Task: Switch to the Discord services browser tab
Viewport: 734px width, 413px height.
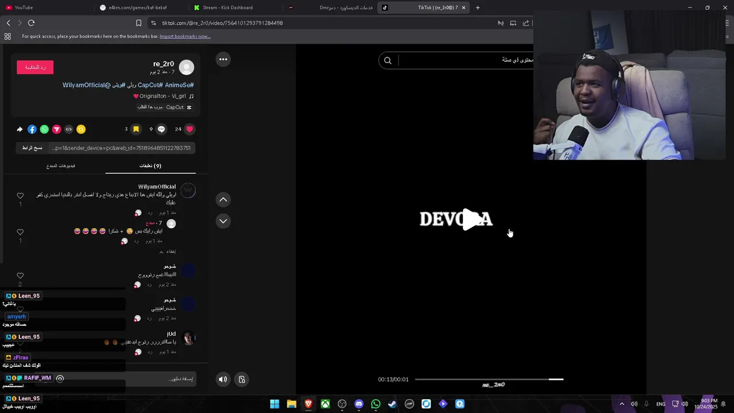Action: click(x=329, y=7)
